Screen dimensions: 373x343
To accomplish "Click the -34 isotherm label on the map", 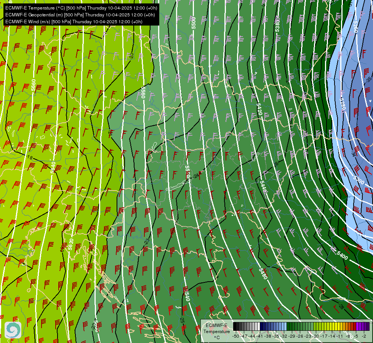I will (354, 154).
